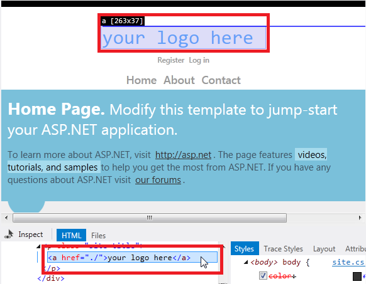Viewport: 366px width, 284px height.
Task: Click the Inspect label in toolbar
Action: coord(31,234)
